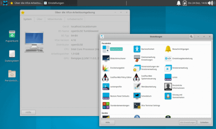Screen dimensions: 216x129
Task: Click the Geräte section heading
Action: [x=105, y=113]
